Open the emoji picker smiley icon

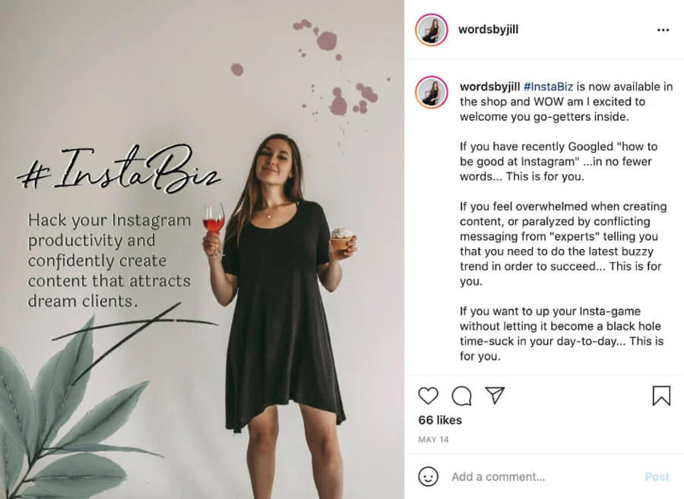[x=429, y=477]
